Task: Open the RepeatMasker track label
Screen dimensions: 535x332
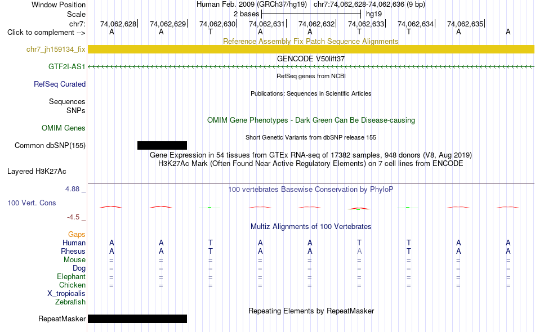Action: tap(62, 319)
